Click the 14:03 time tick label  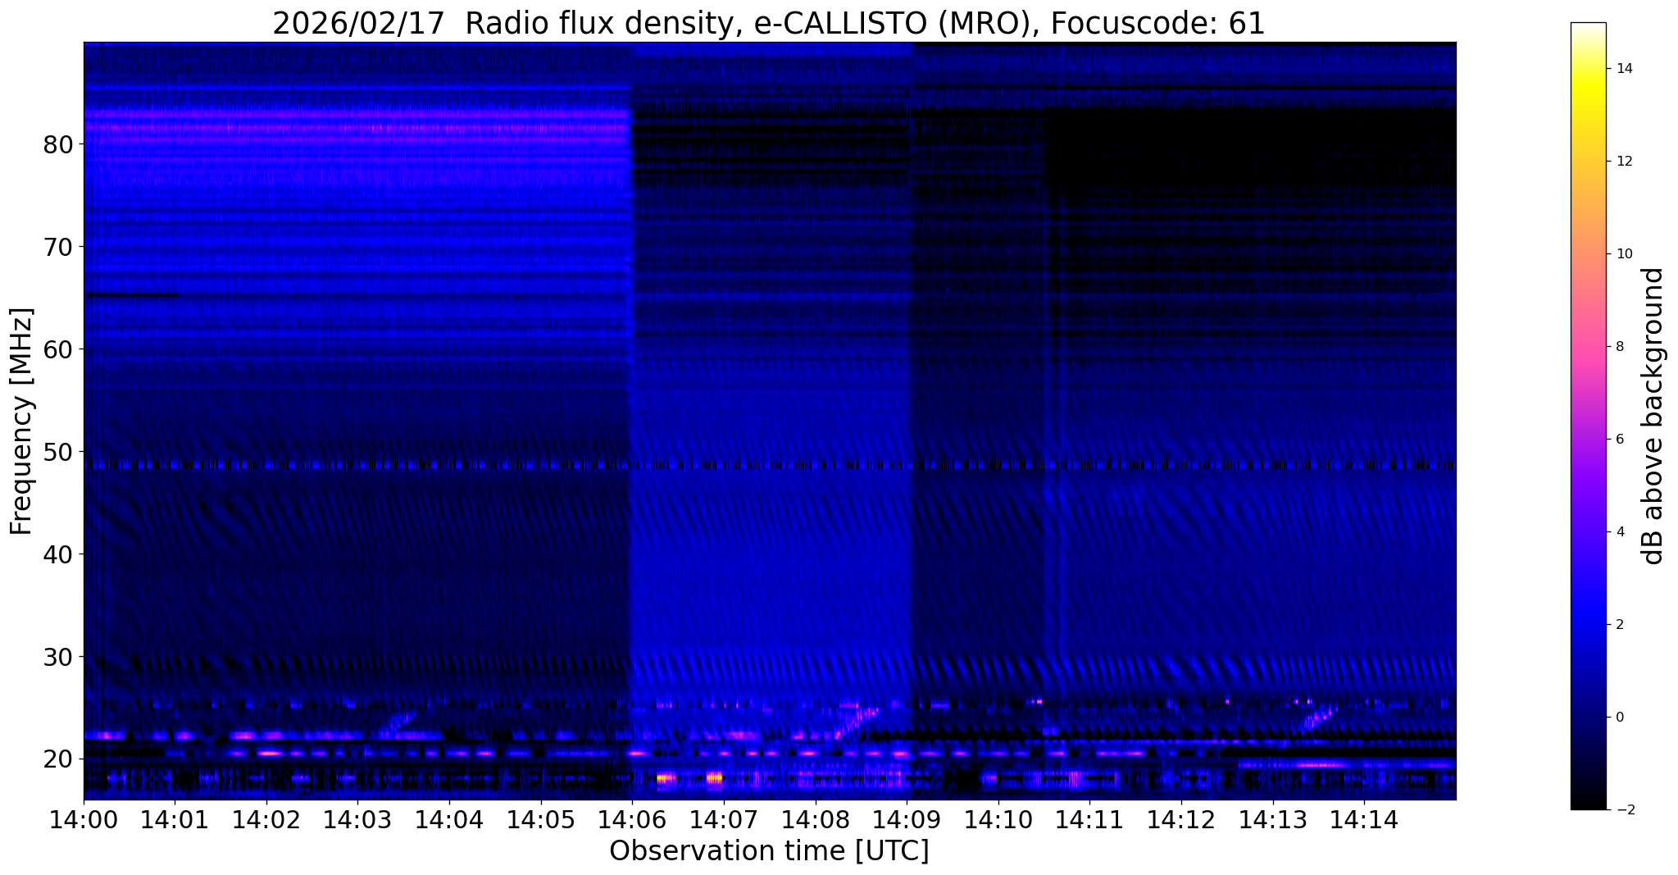coord(357,818)
